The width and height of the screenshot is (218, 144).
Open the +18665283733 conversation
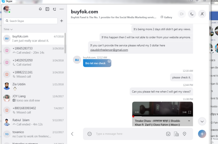[33, 50]
